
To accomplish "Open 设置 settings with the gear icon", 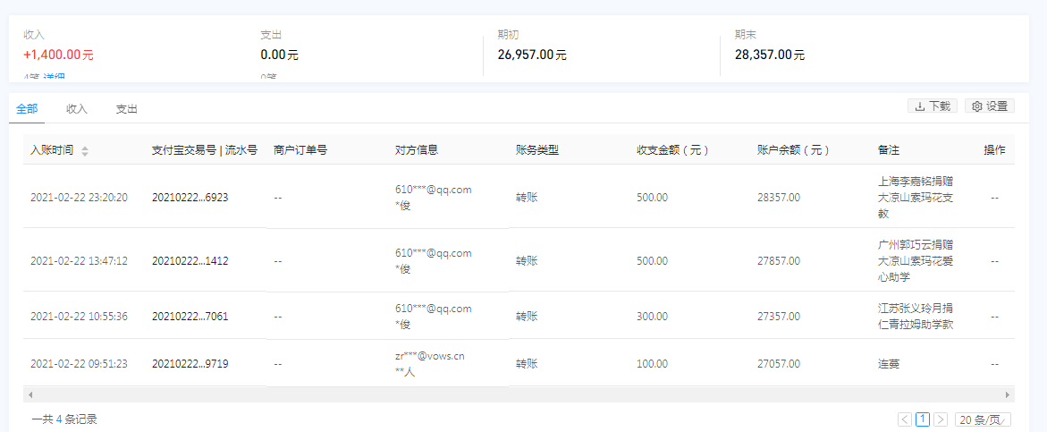I will (990, 106).
